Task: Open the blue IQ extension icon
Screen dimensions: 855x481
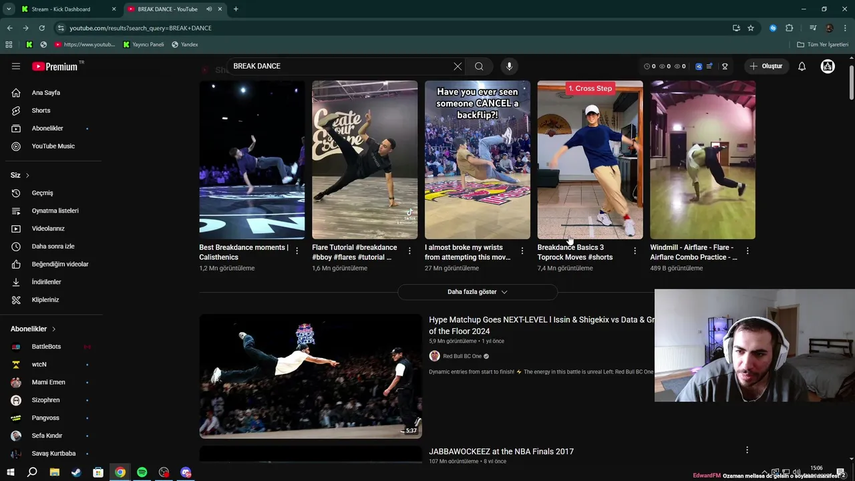Action: (x=699, y=66)
